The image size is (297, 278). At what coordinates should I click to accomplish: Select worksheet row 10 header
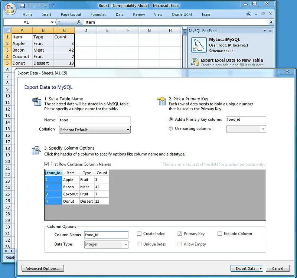point(7,96)
